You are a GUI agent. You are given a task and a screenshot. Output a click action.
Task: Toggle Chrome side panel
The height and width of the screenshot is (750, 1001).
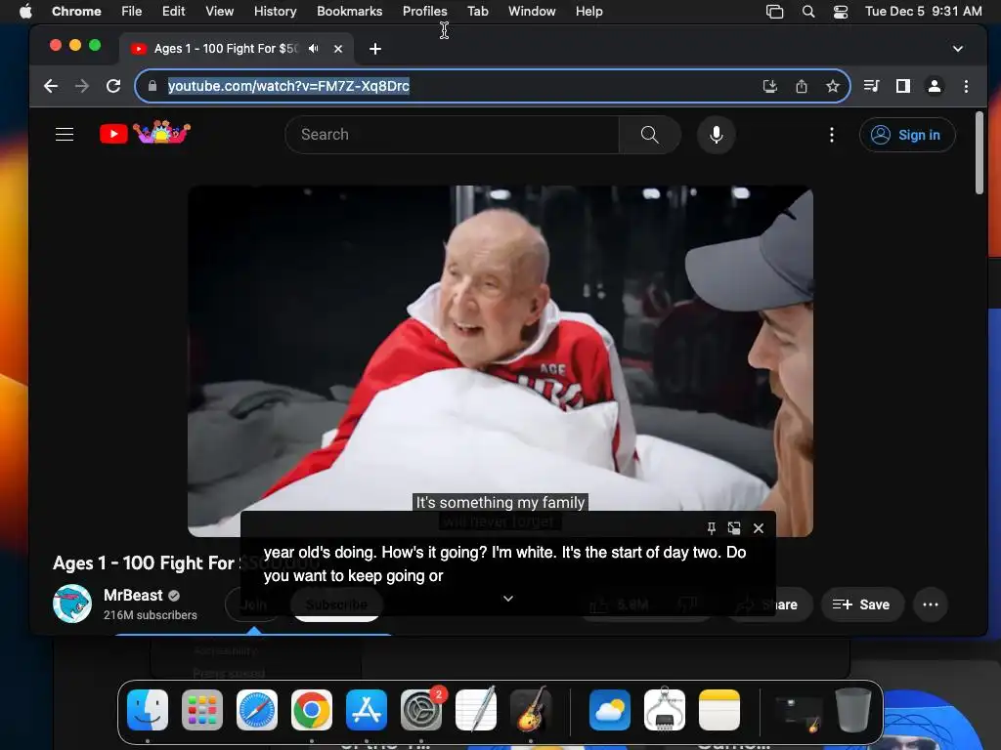click(902, 86)
